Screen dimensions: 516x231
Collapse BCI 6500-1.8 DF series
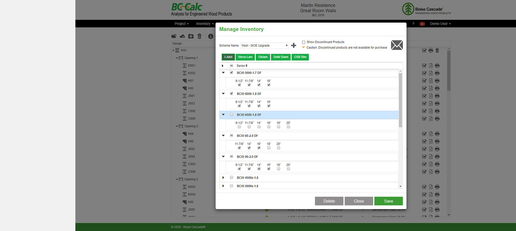tap(223, 114)
